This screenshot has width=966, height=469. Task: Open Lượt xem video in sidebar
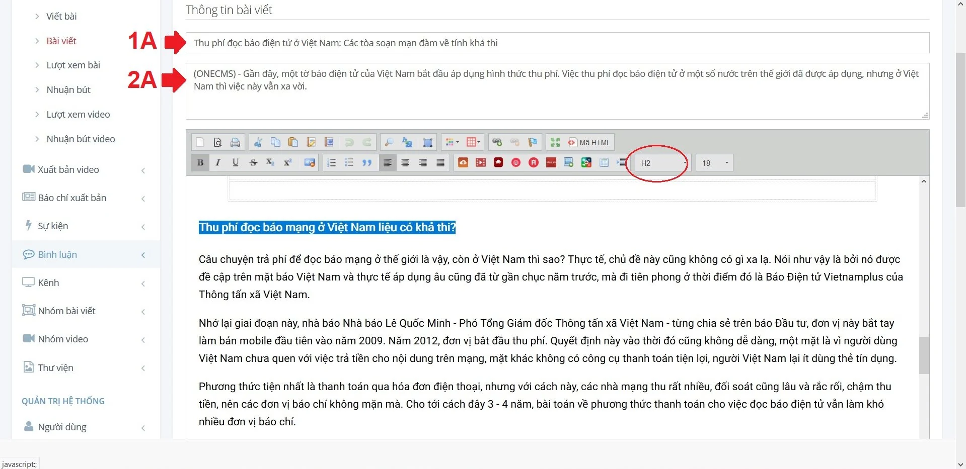(78, 114)
